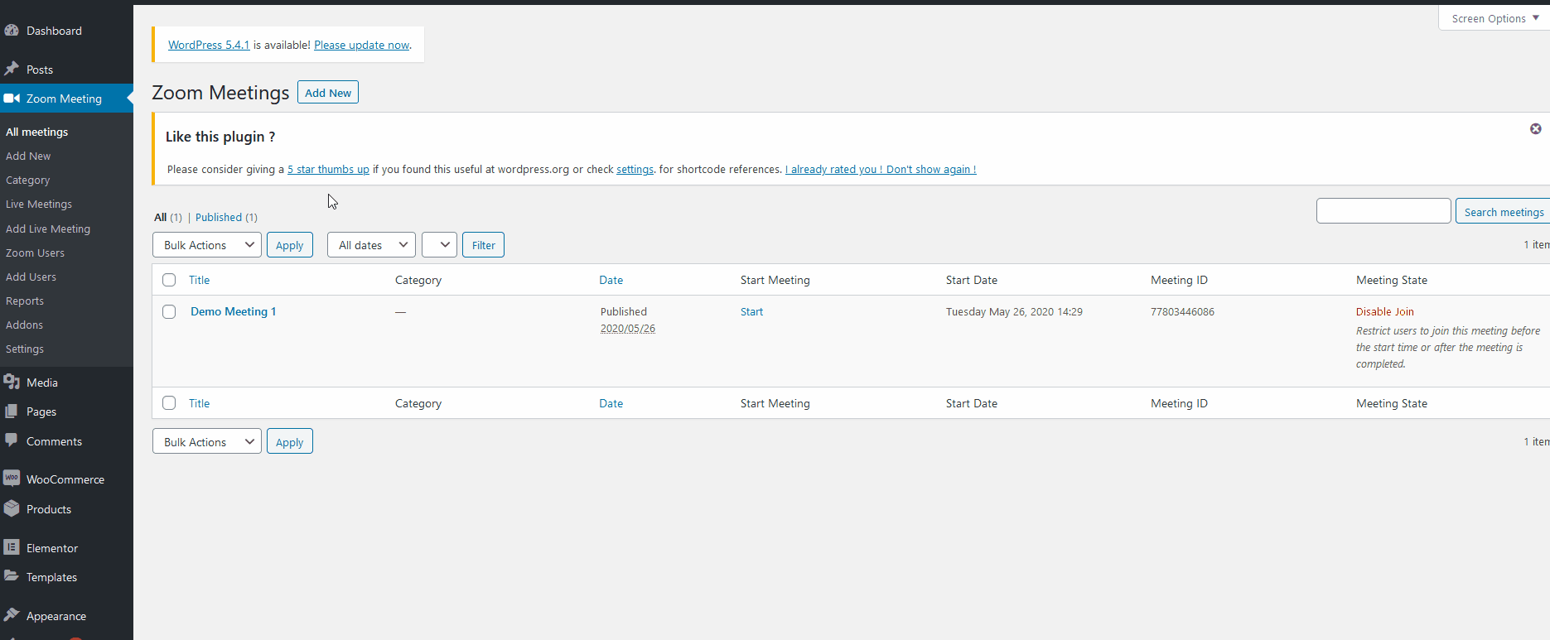Tick the select-all checkbox in table header

click(x=169, y=280)
